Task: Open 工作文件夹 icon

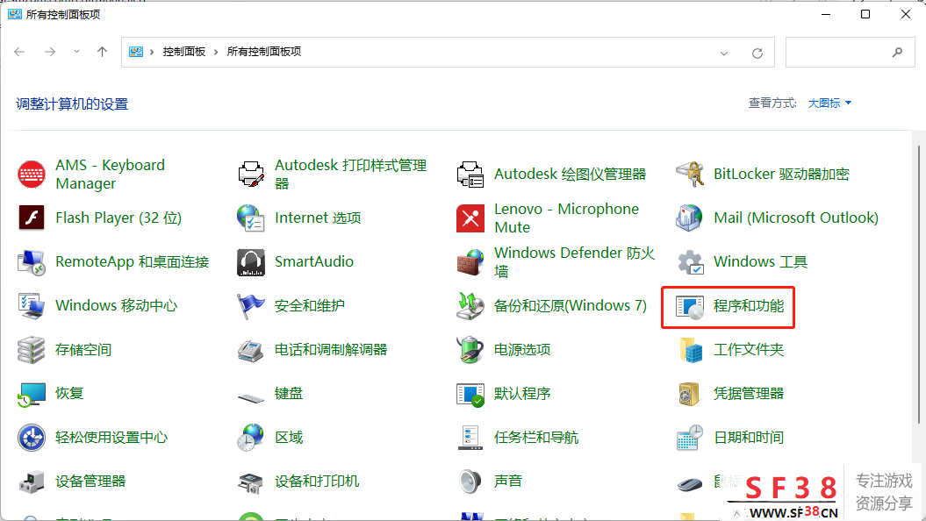Action: [x=689, y=350]
